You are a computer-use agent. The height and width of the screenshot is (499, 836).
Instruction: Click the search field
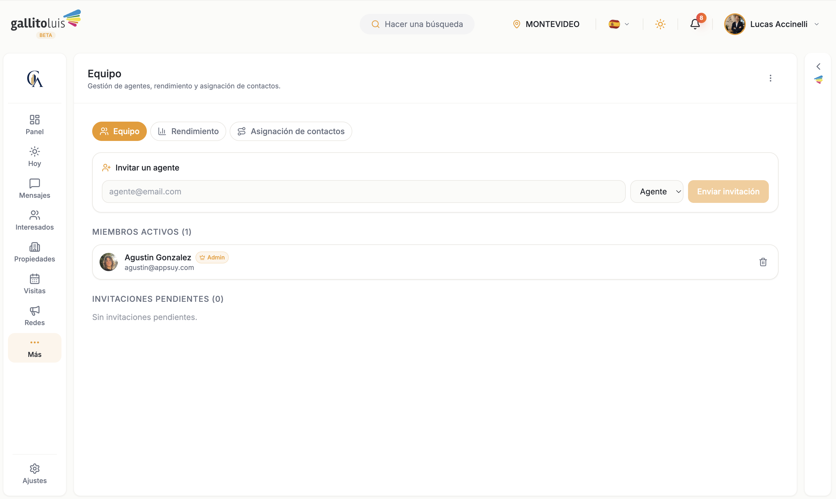(417, 24)
